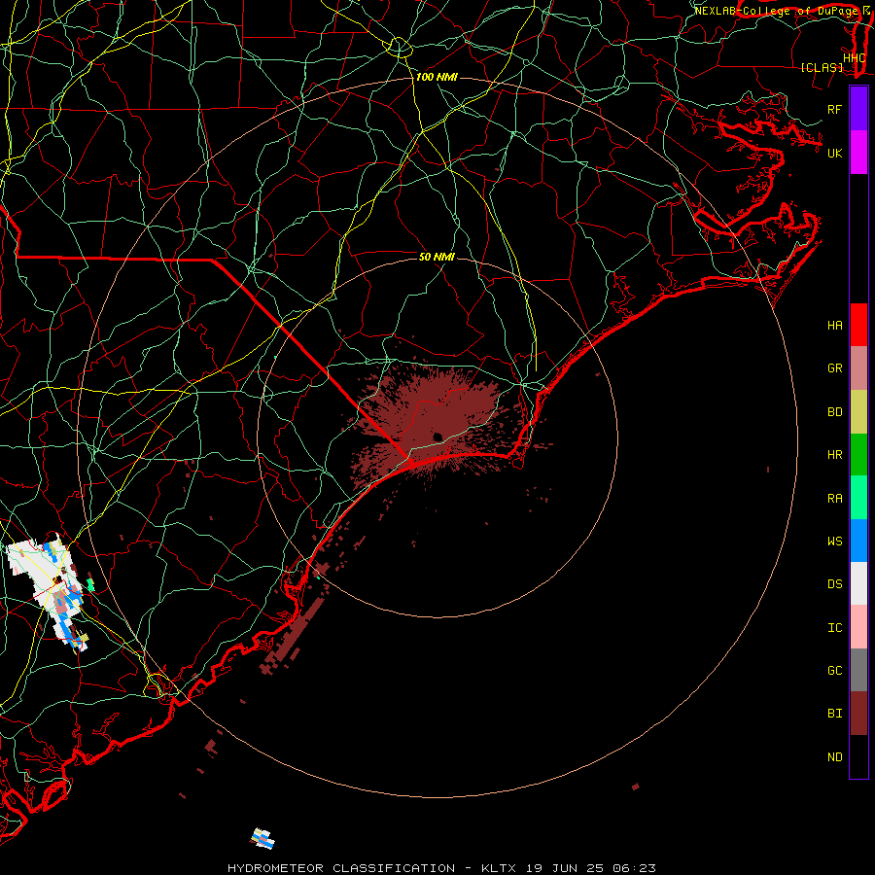The image size is (875, 875).
Task: Click the [CLAS] units label
Action: [822, 68]
